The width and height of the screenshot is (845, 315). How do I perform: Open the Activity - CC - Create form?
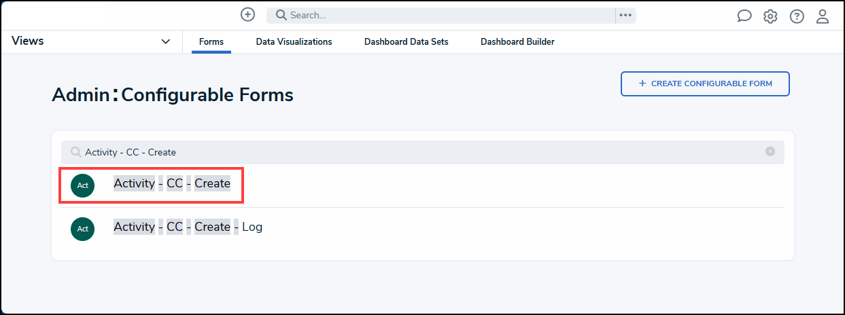[x=172, y=183]
